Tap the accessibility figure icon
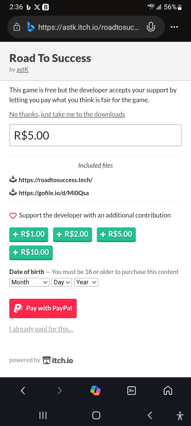The height and width of the screenshot is (426, 191). pos(180,415)
